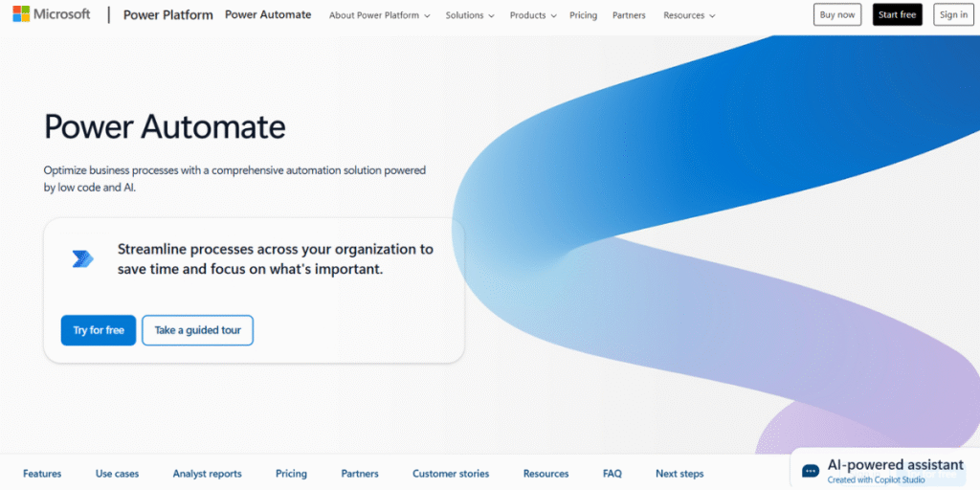
Task: Open Power Platform home link
Action: pyautogui.click(x=168, y=15)
